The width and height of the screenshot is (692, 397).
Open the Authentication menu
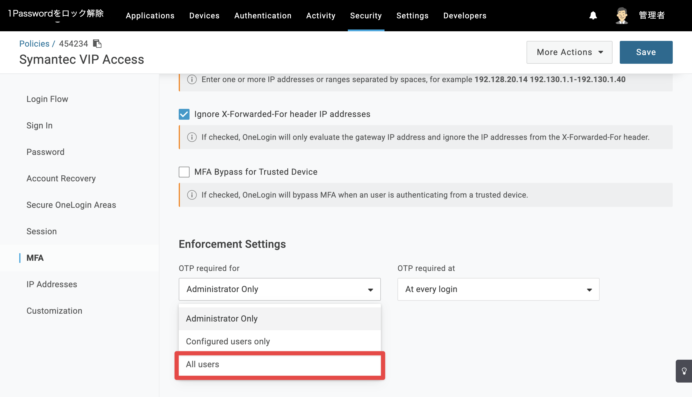(263, 16)
